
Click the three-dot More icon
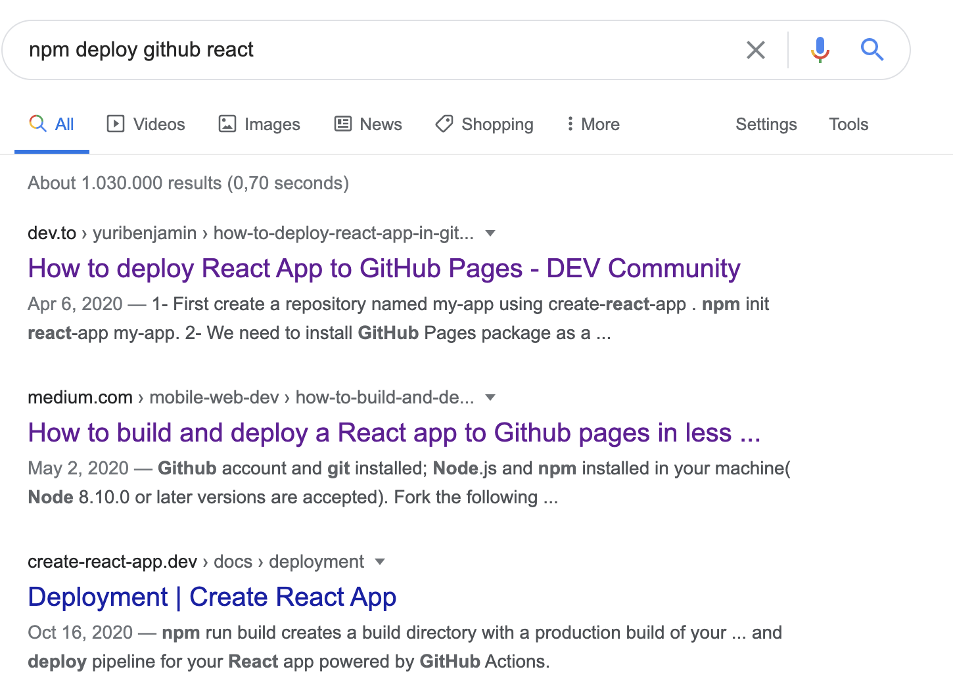570,124
